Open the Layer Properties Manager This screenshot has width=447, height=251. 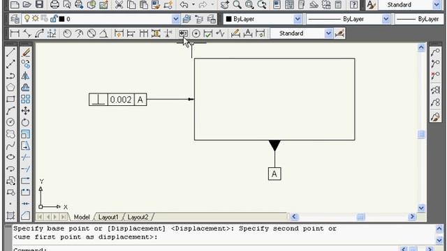coord(15,19)
